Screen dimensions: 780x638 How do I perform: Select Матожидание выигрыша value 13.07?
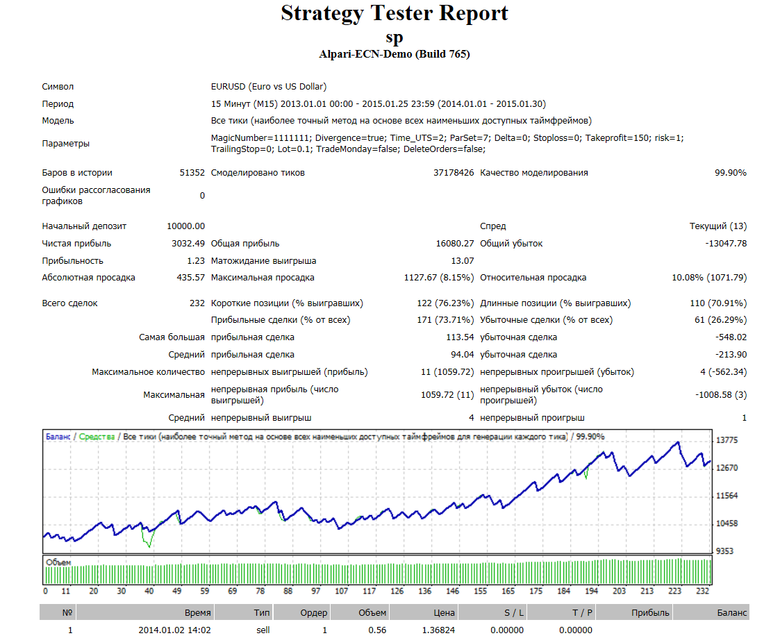point(462,261)
